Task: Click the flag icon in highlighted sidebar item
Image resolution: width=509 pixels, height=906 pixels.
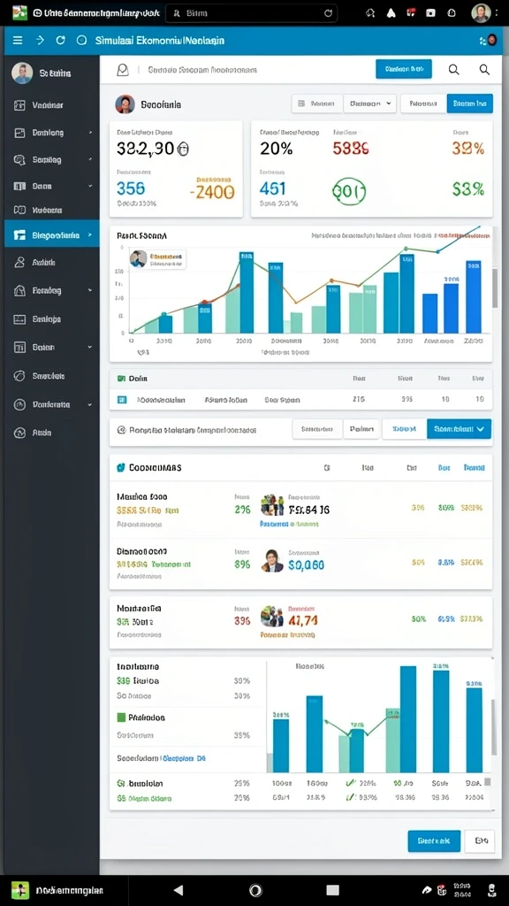Action: coord(19,235)
